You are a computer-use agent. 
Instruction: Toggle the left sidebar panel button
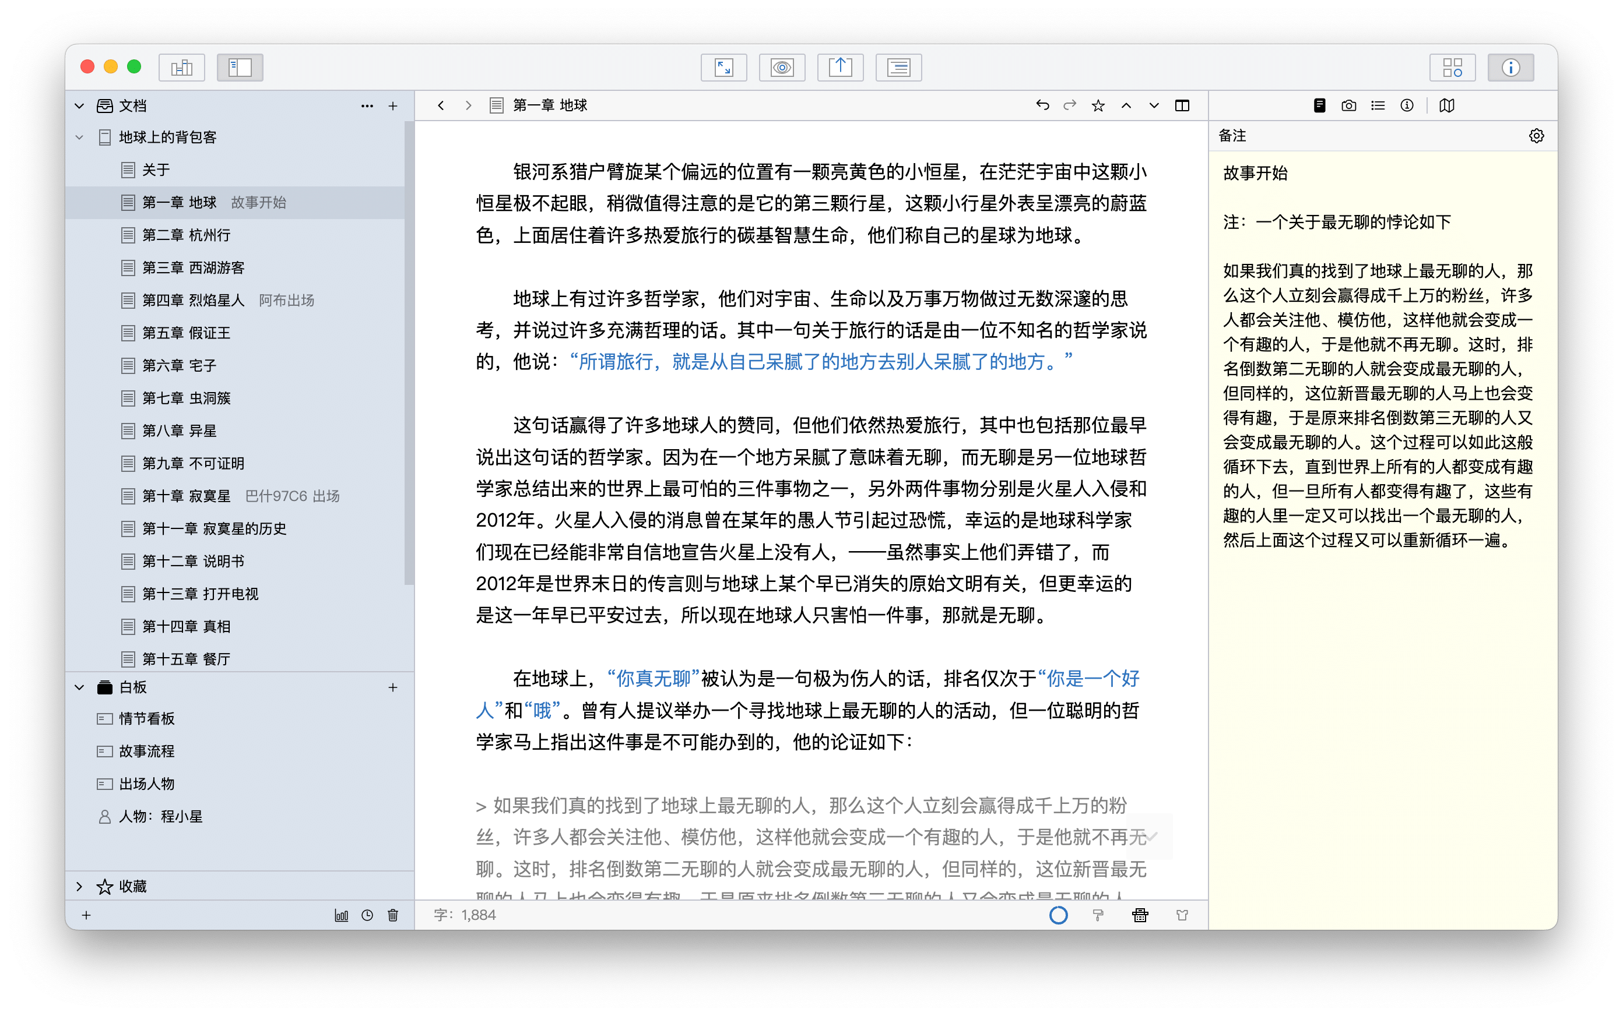[240, 67]
